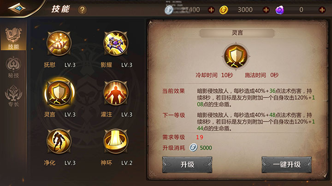Click the large 灵言 skill preview icon

click(236, 56)
